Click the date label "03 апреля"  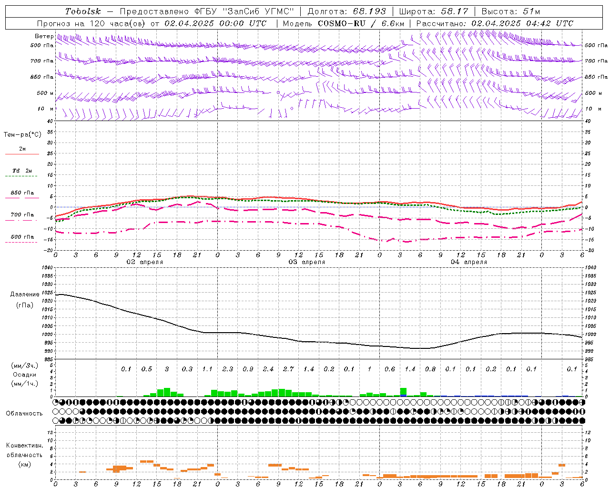pyautogui.click(x=307, y=262)
